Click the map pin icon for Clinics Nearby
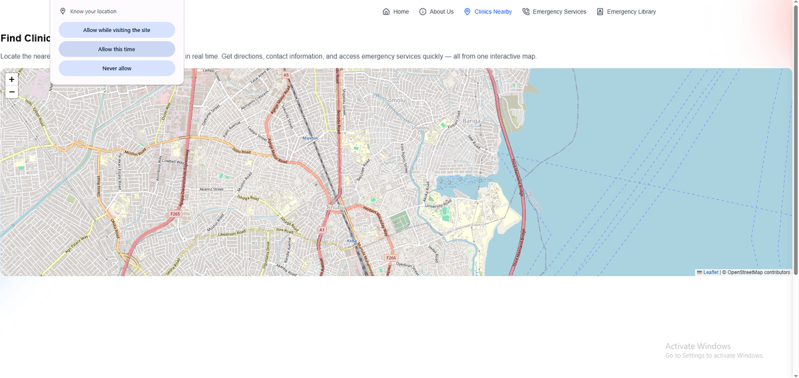 point(467,11)
